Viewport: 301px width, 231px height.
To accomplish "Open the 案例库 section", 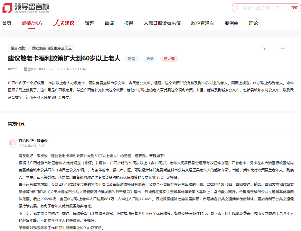I will (x=231, y=23).
